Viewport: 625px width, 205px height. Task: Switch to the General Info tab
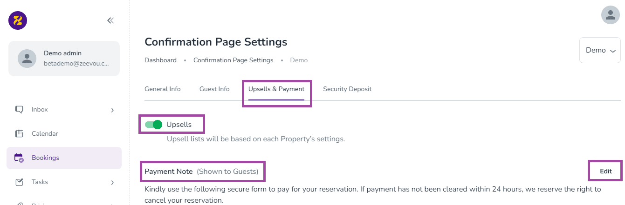pyautogui.click(x=163, y=89)
